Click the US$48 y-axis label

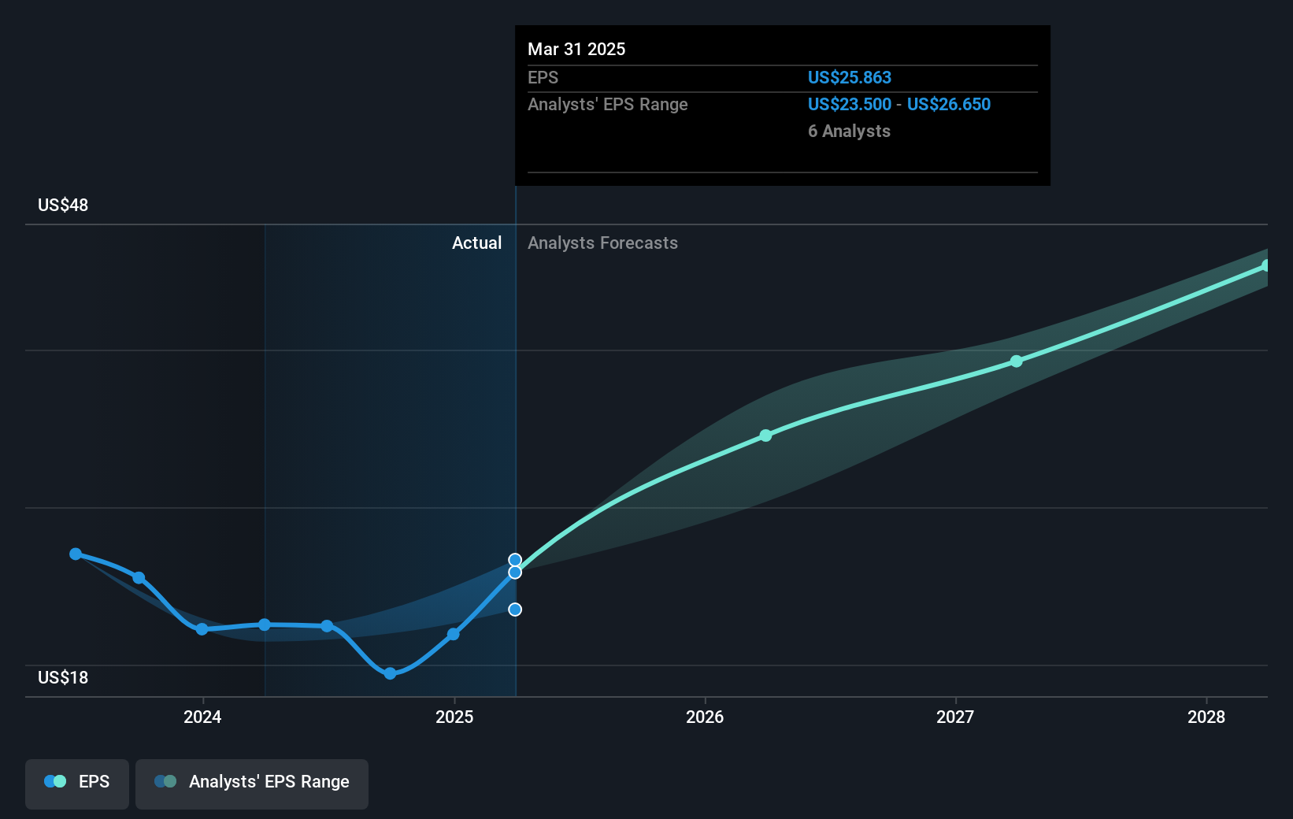(x=63, y=206)
